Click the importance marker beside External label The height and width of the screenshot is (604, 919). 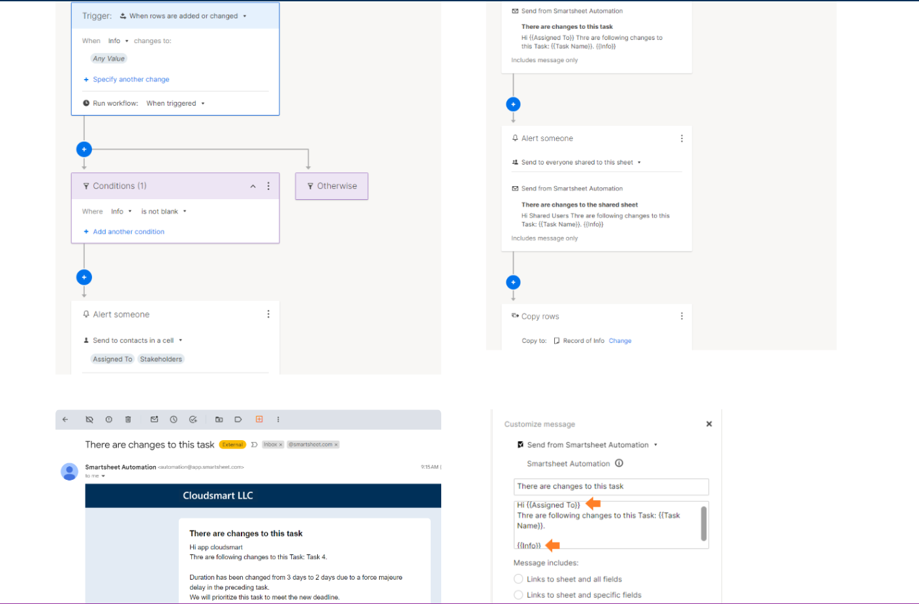[x=254, y=445]
